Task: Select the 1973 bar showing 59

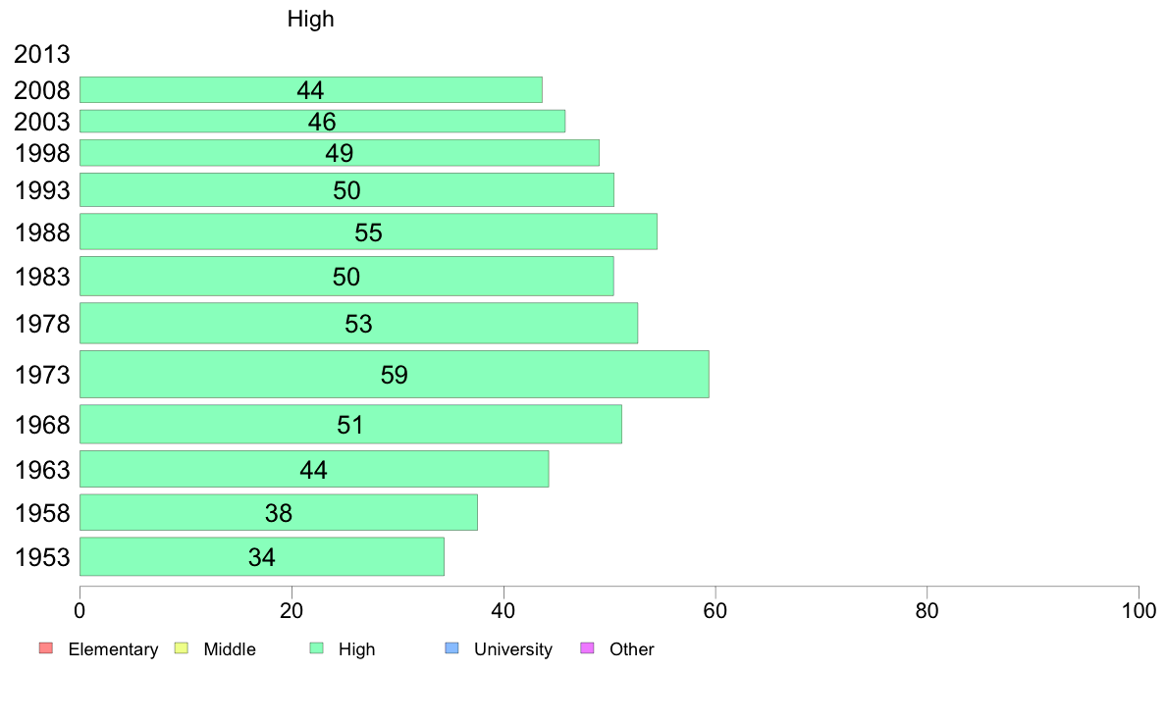Action: point(395,374)
